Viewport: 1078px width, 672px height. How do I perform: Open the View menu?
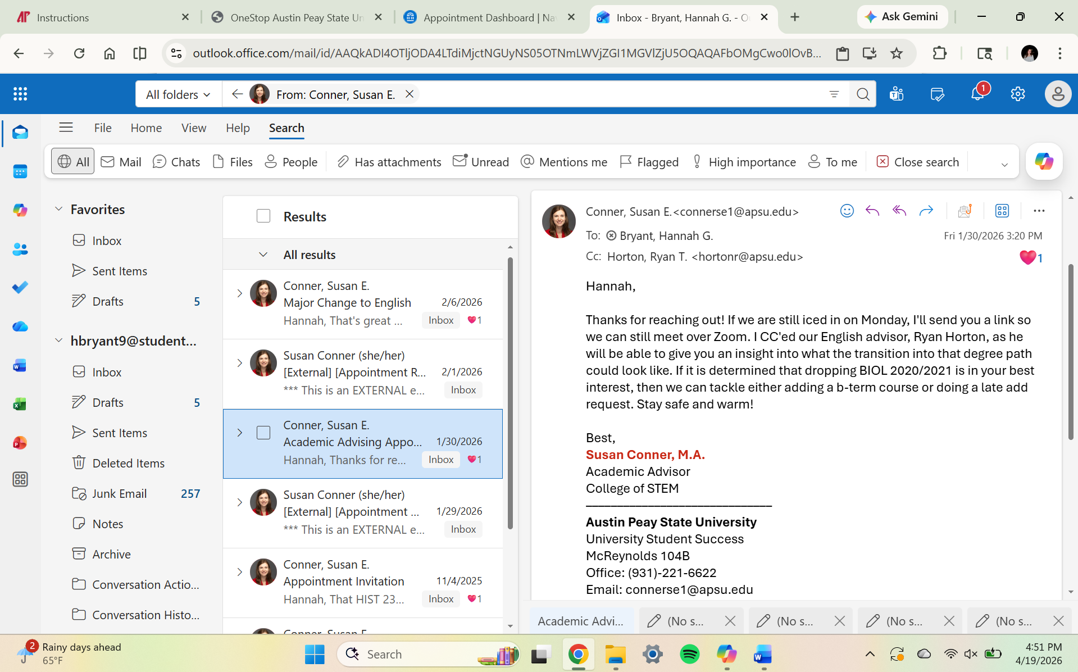pyautogui.click(x=193, y=128)
